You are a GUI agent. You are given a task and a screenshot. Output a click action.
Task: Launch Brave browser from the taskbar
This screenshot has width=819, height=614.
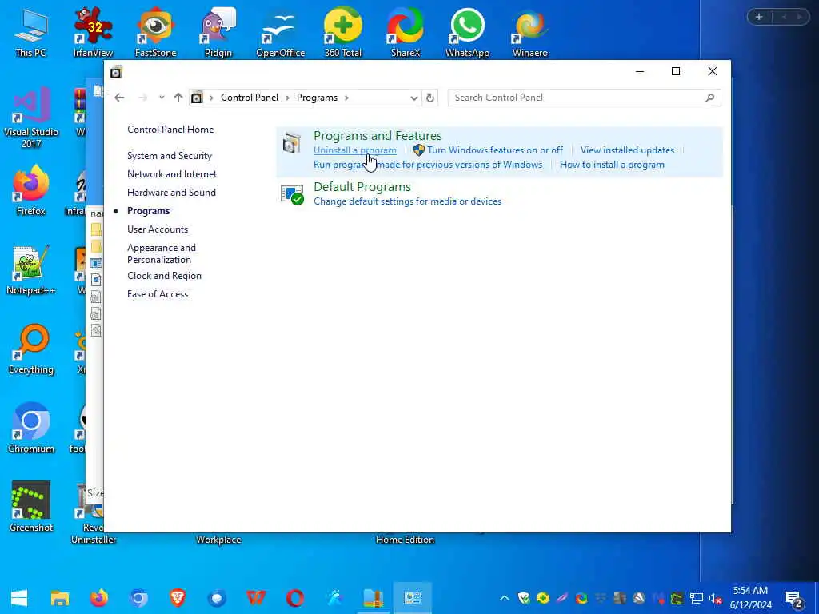point(178,598)
